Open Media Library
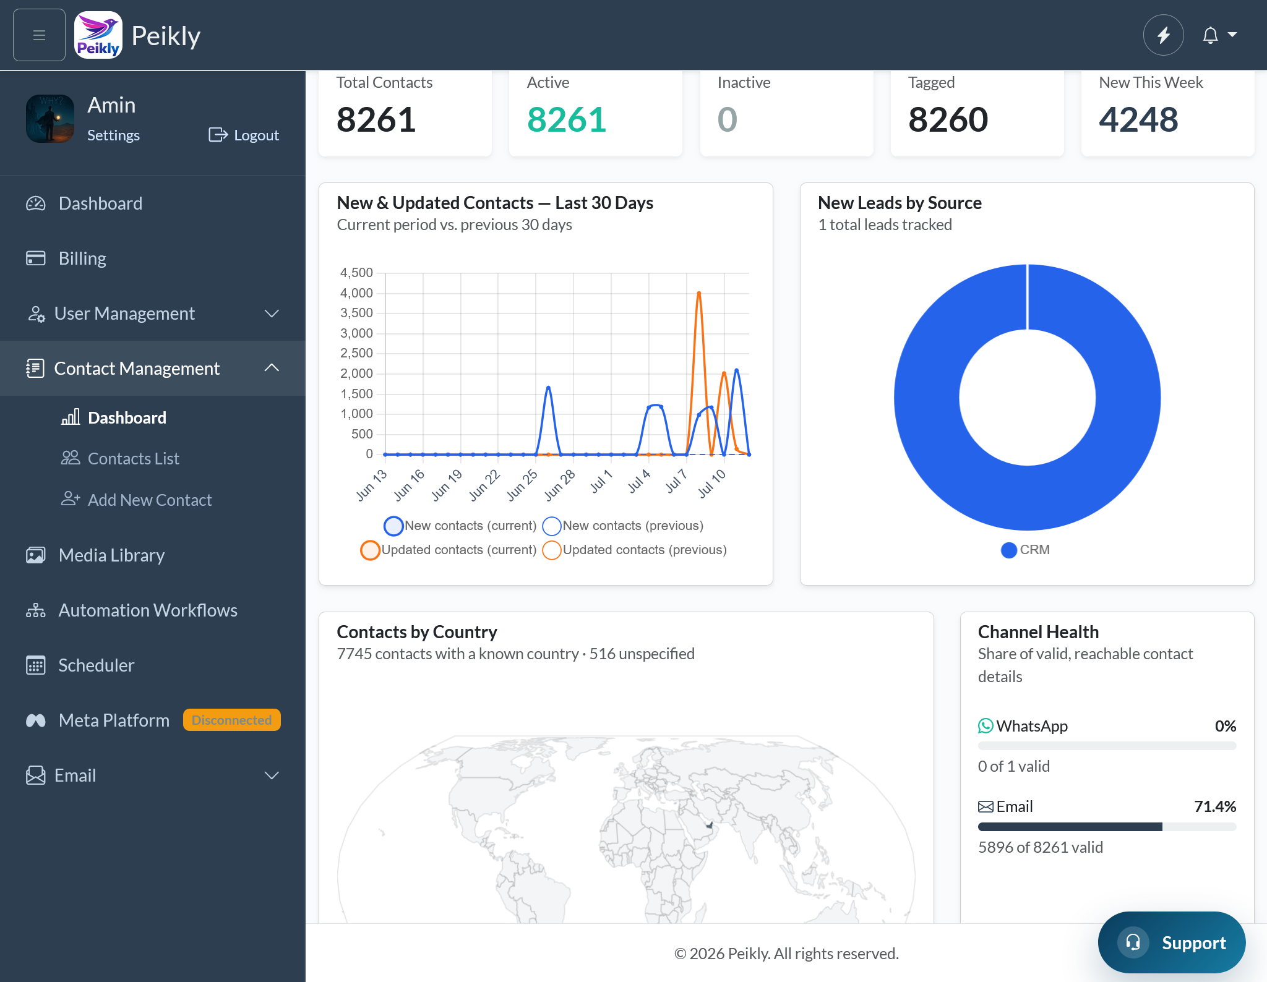The width and height of the screenshot is (1267, 982). coord(111,555)
